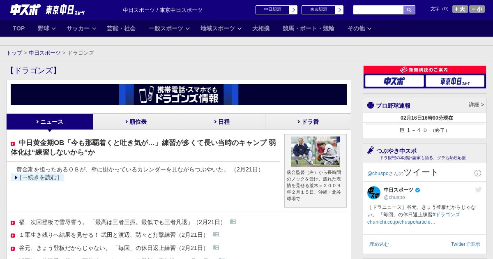
Task: Click red bullet beside 福、次回登板 article
Action: (13, 223)
